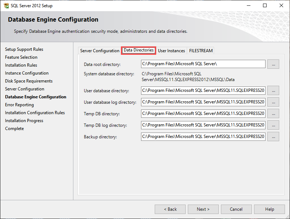Browse for the User database log directory

(x=273, y=102)
